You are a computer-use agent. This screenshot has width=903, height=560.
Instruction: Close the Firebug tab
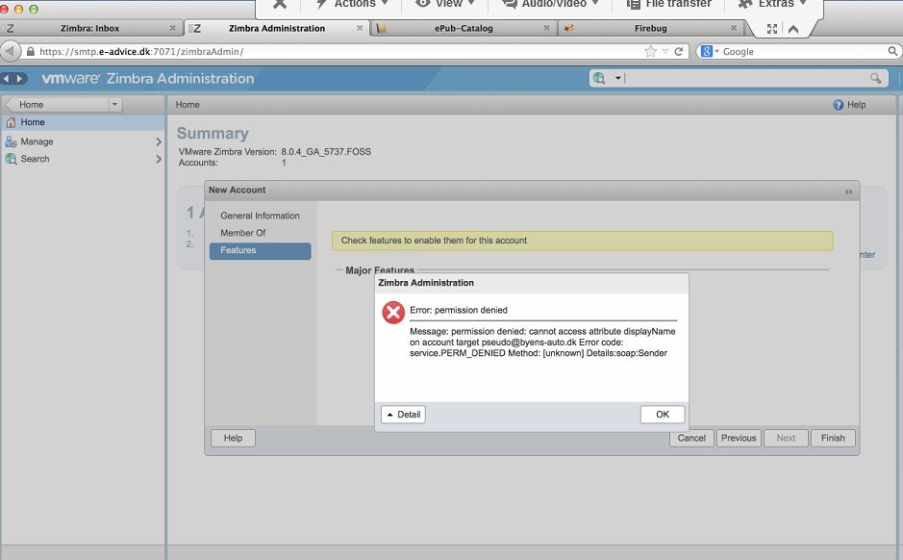pos(733,28)
